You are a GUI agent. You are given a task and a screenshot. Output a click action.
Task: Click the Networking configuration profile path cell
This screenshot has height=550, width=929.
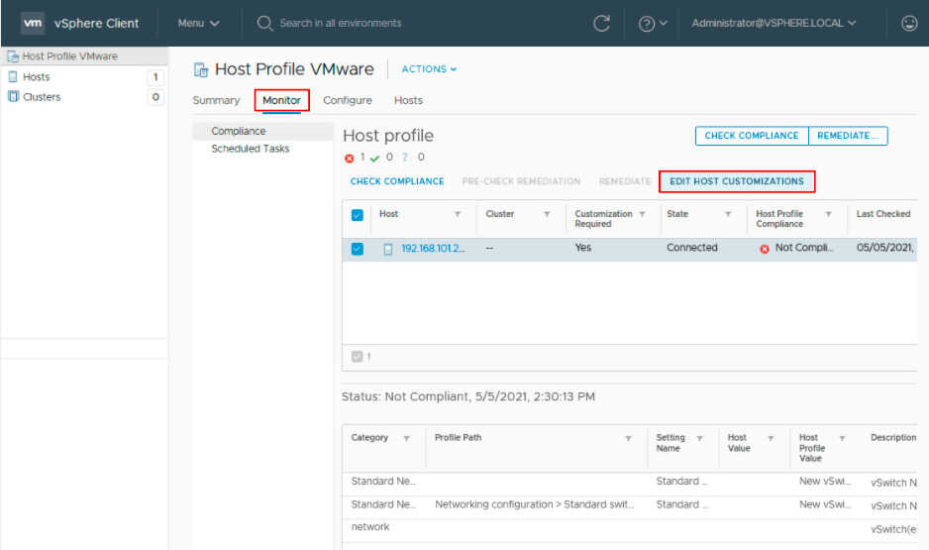tap(534, 504)
